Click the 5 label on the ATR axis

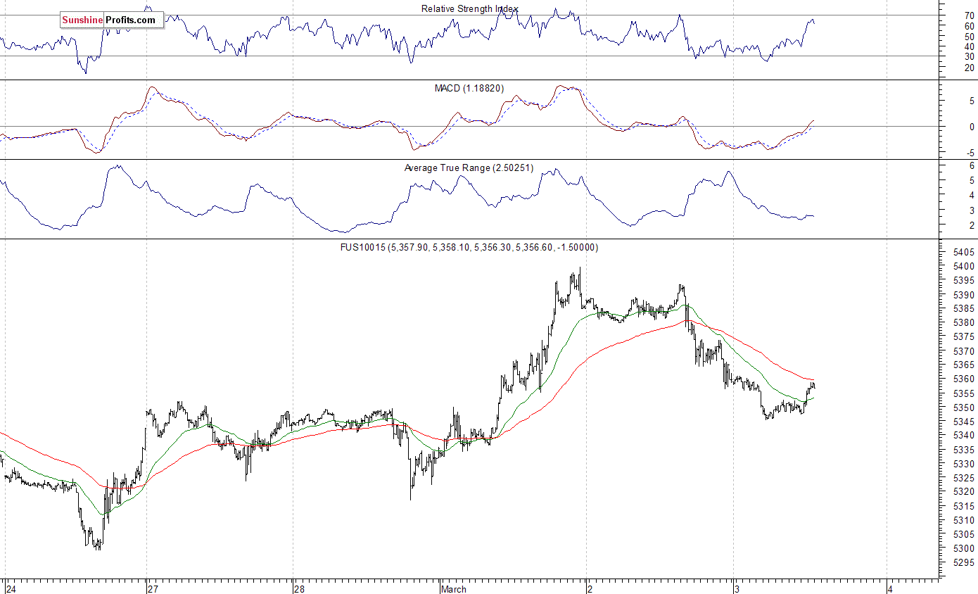(x=972, y=180)
